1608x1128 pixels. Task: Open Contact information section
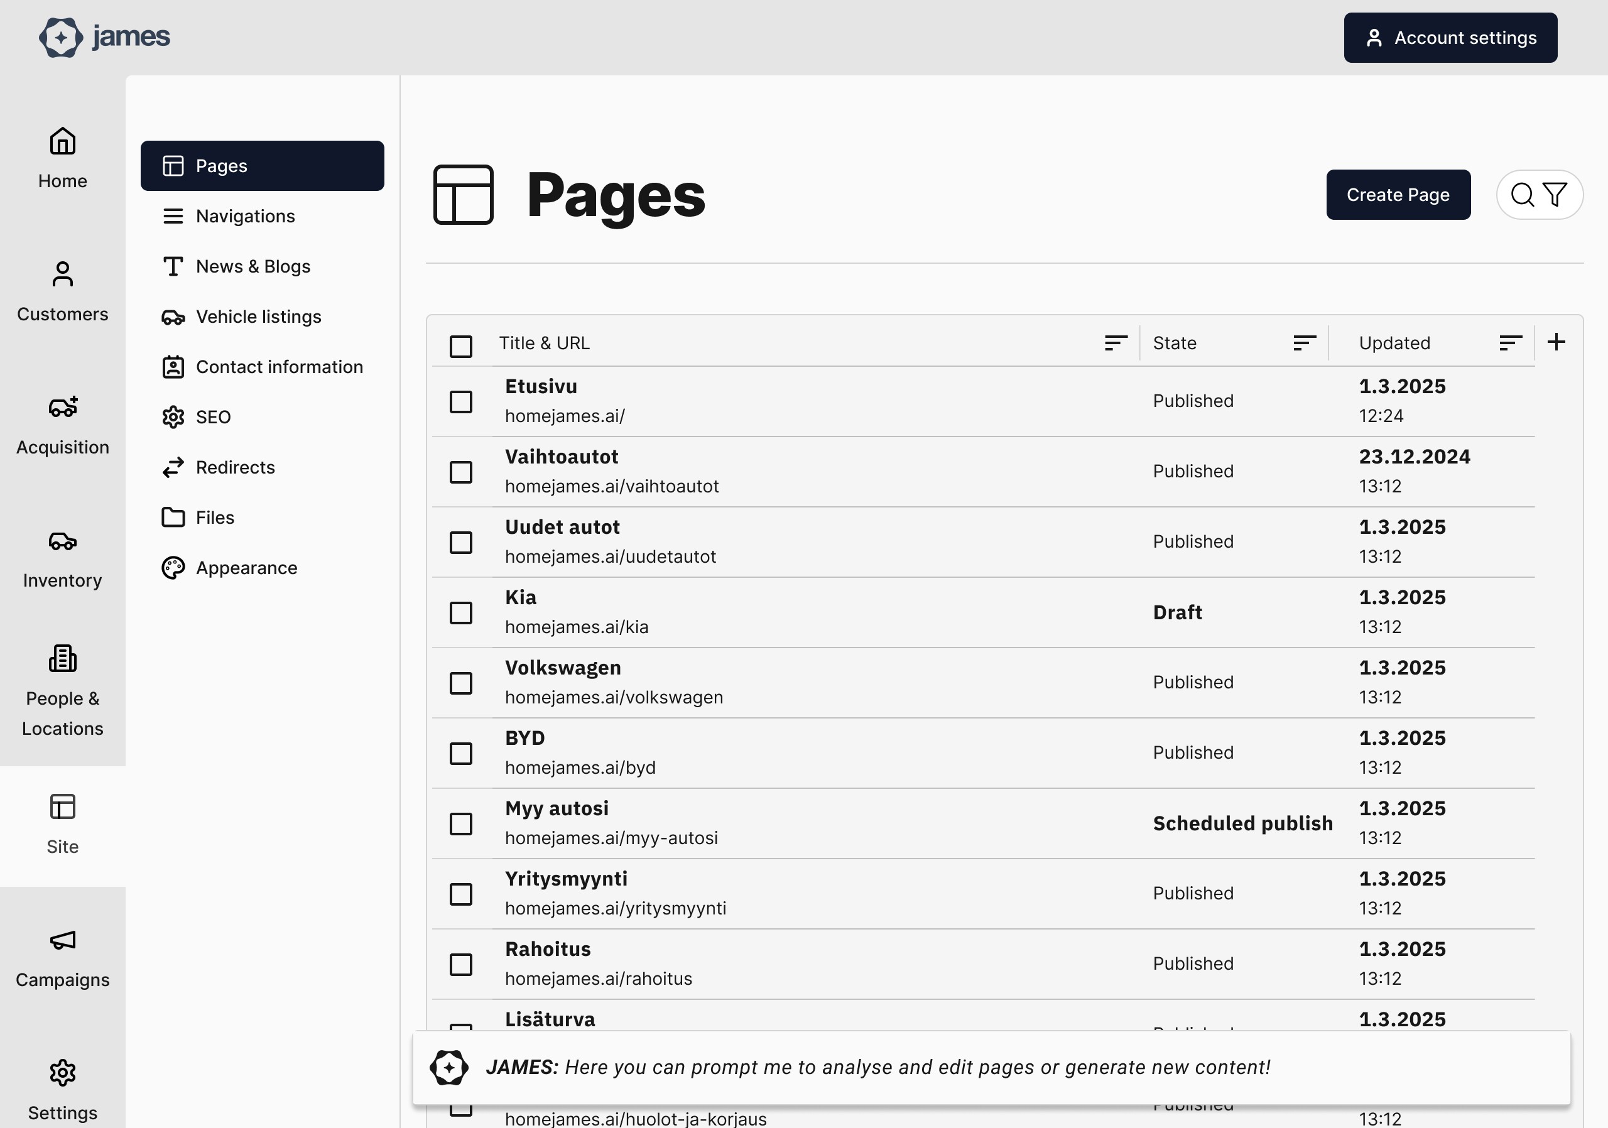pyautogui.click(x=262, y=367)
